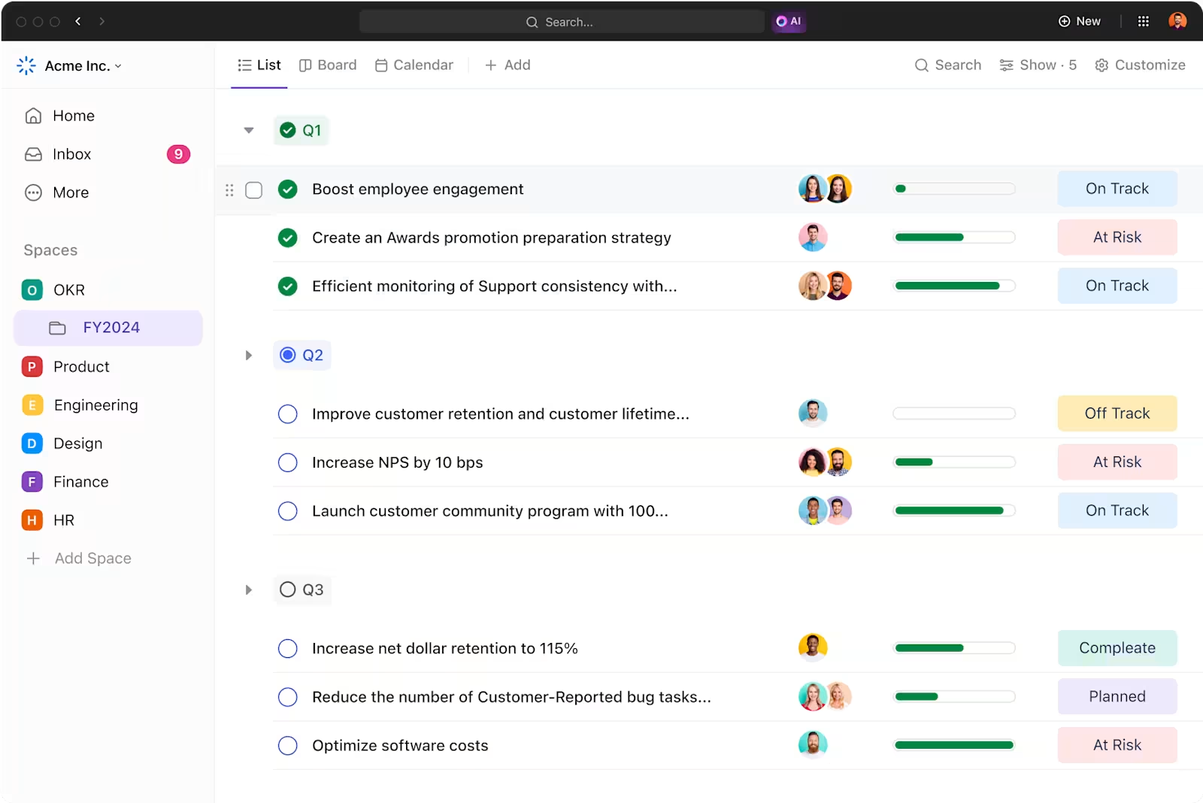Open the Engineering space icon

32,405
